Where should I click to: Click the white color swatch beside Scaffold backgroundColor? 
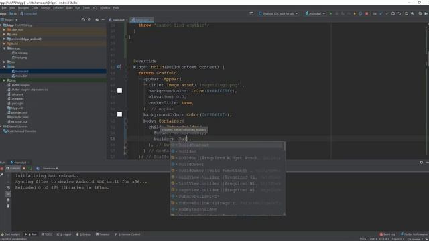119,114
